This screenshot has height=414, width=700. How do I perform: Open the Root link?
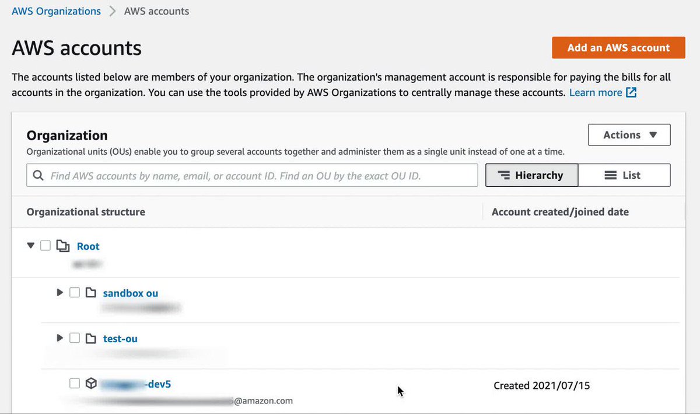88,246
